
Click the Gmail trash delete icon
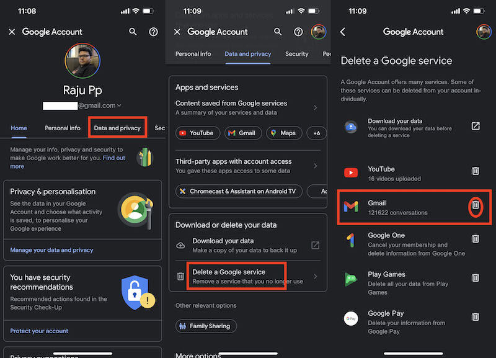click(475, 206)
